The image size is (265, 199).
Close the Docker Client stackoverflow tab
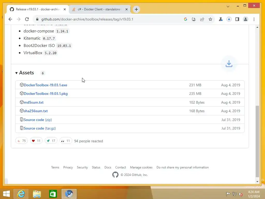pos(126,9)
